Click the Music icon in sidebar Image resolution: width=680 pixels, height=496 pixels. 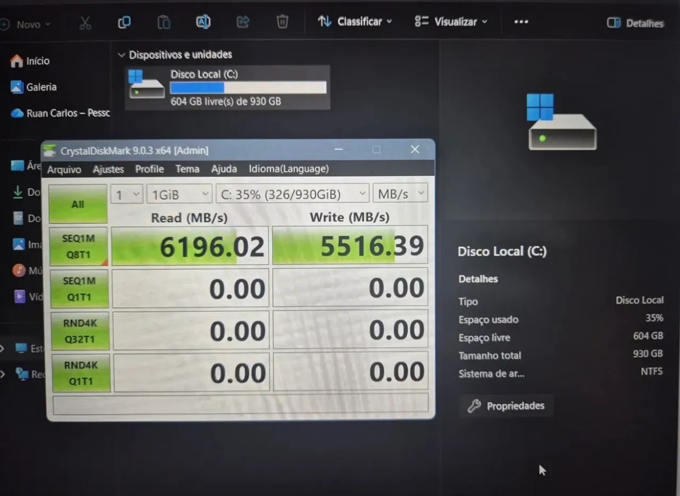[19, 270]
